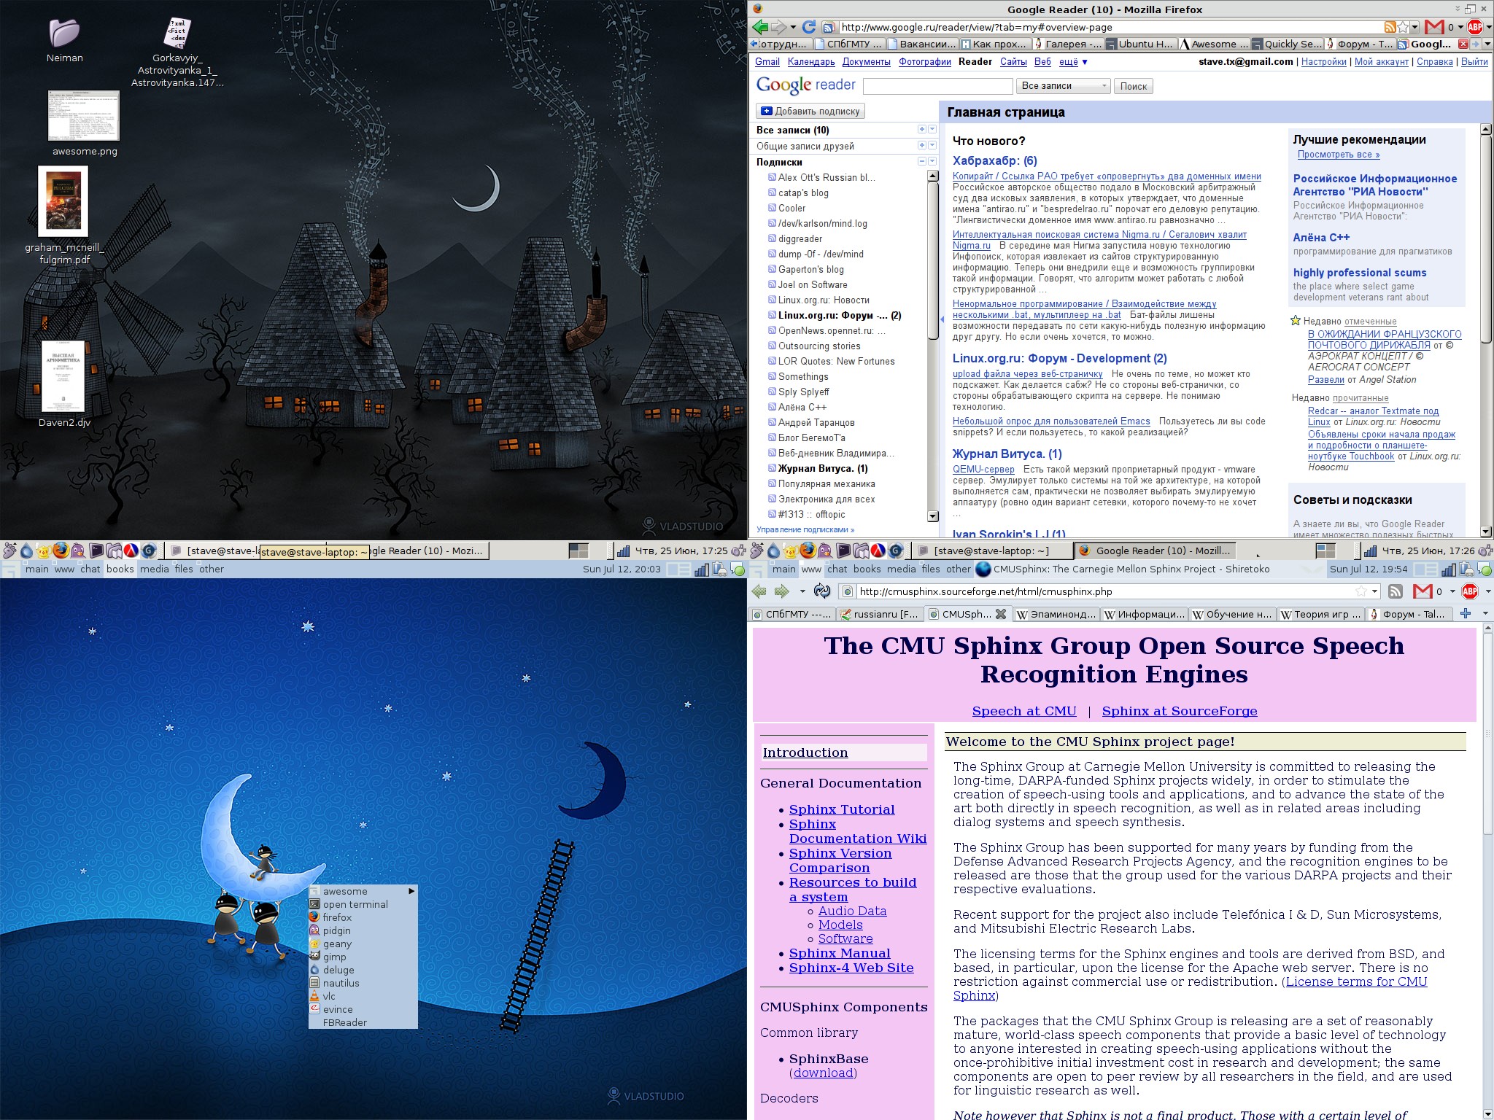Collapse the Подписки section with its minus icon
Image resolution: width=1494 pixels, height=1120 pixels.
tap(921, 161)
